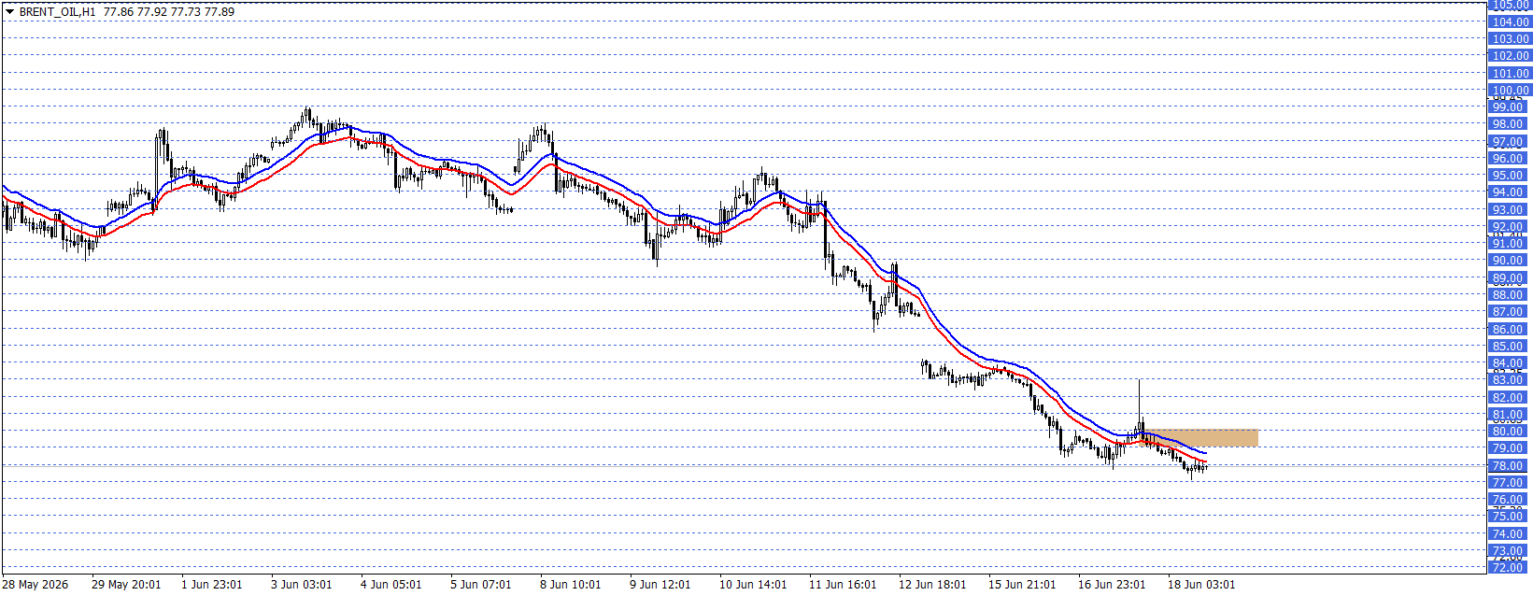Screen dimensions: 1533x596
Task: Click the 88.00 price label
Action: [x=1510, y=295]
